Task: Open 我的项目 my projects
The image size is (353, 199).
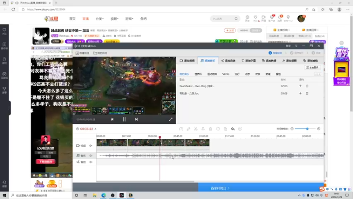Action: [x=100, y=53]
